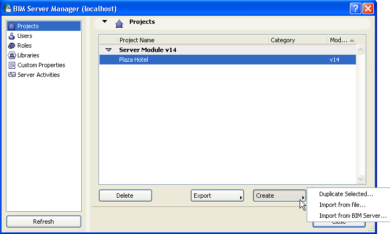
Task: Open the Create button dropdown arrow
Action: pos(303,198)
